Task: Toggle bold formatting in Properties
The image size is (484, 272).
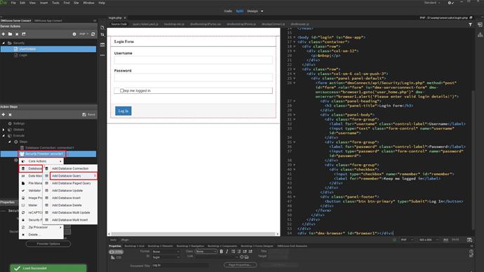Action: tap(222, 252)
